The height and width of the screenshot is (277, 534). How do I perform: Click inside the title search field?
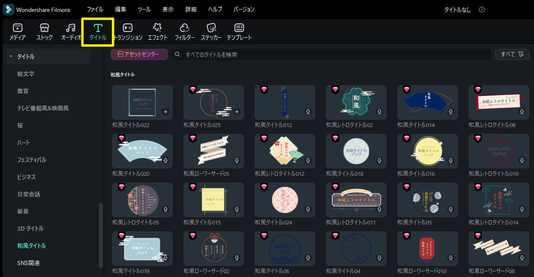pyautogui.click(x=287, y=54)
